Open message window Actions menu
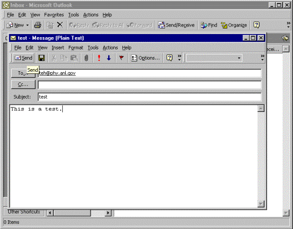Viewport: 293px width, 229px height. pyautogui.click(x=110, y=48)
